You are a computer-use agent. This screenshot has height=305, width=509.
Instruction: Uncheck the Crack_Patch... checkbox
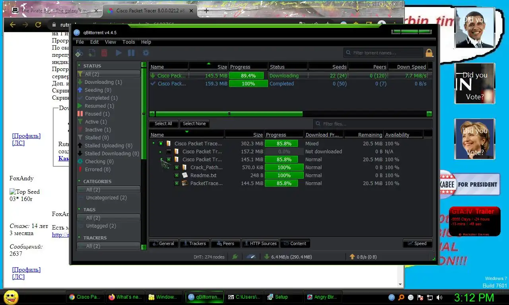tap(177, 167)
